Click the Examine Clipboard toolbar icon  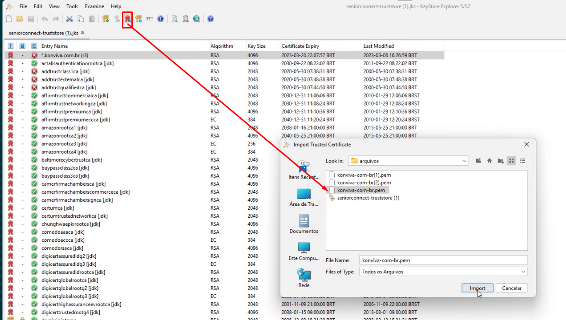[x=185, y=19]
